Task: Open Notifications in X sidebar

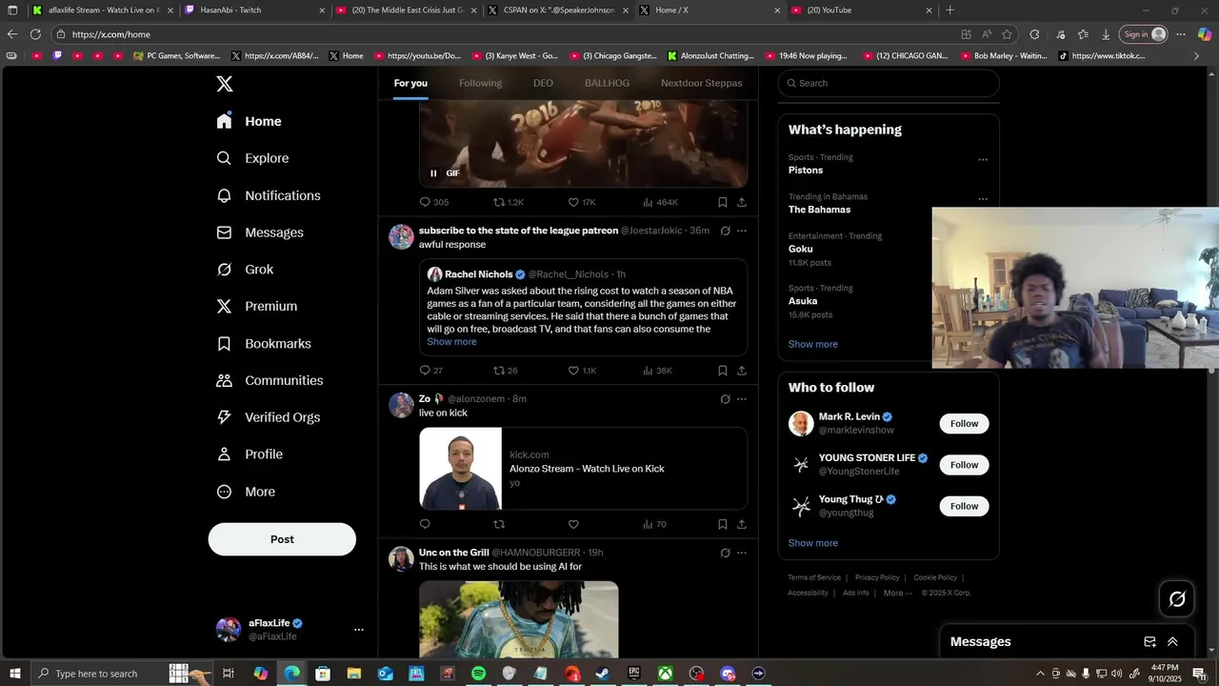Action: click(269, 195)
